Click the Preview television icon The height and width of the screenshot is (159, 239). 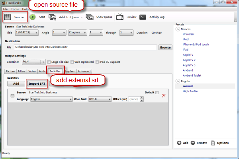pyautogui.click(x=120, y=17)
